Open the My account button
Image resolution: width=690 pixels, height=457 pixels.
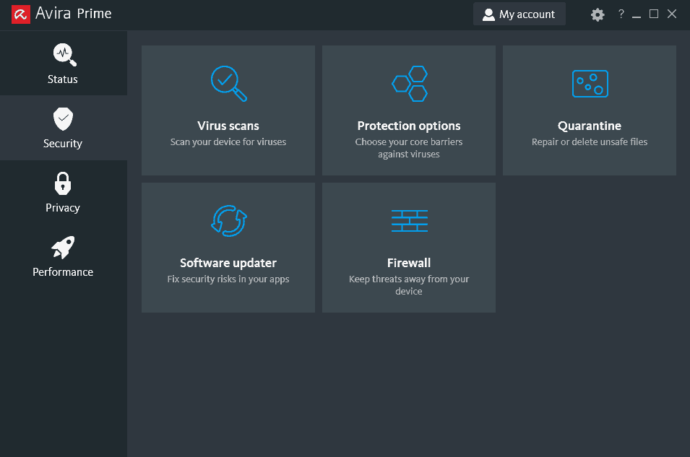519,14
